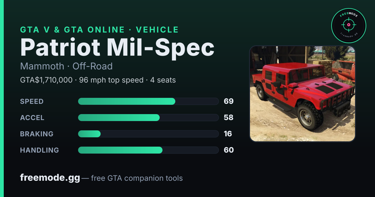Screen dimensions: 375x197
Task: Click the GTA V & GTA ONLINE · VEHICLE header
Action: (99, 30)
